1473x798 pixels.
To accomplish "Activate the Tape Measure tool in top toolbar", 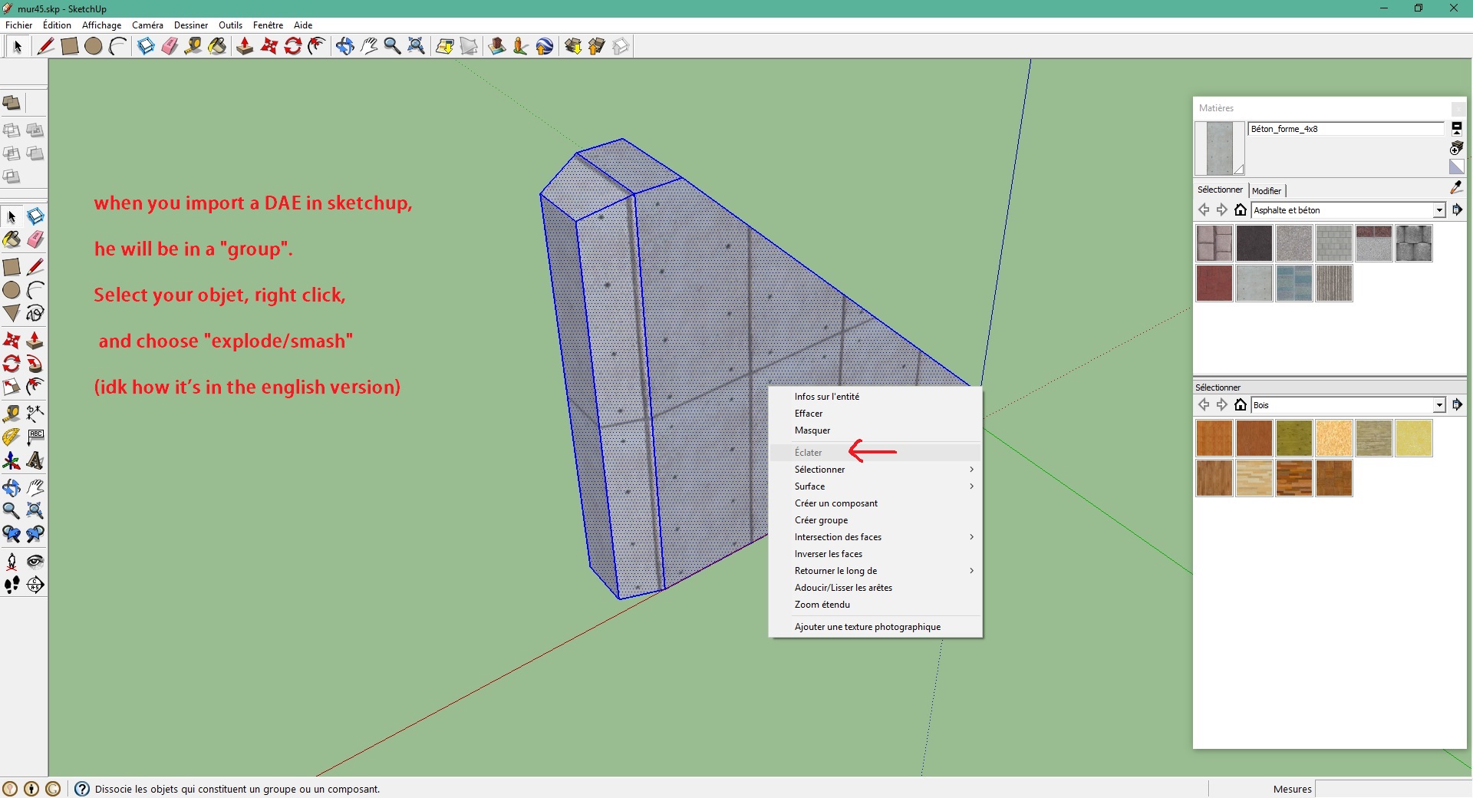I will [193, 47].
